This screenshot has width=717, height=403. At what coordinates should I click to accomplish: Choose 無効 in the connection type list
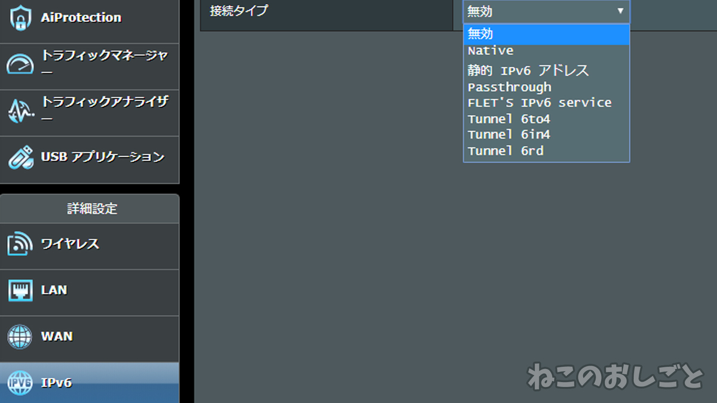point(546,35)
